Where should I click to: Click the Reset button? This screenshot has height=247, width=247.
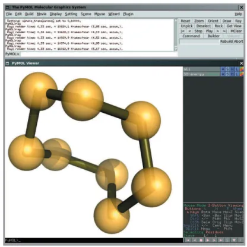point(185,21)
